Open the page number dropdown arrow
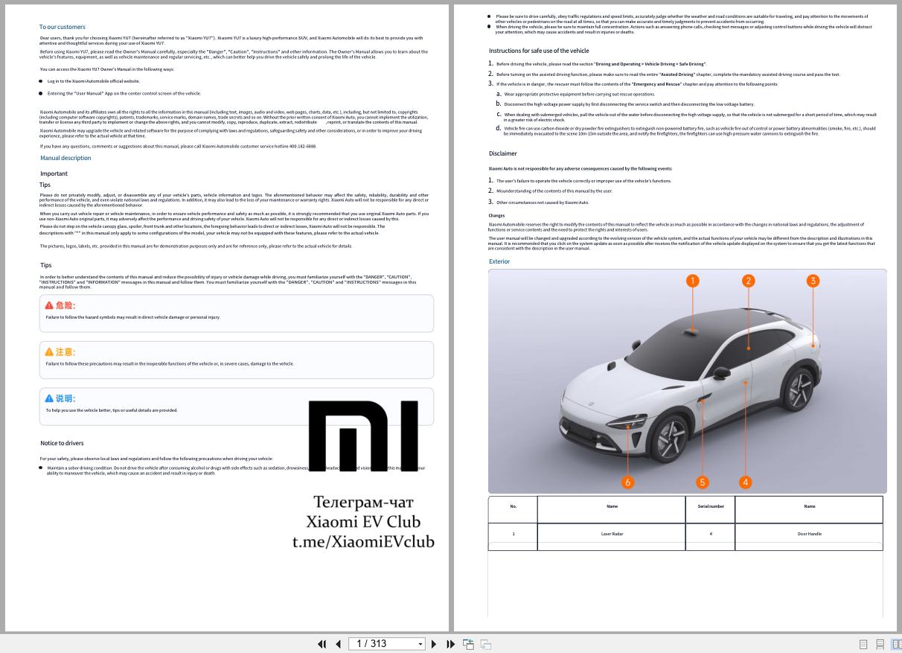This screenshot has height=653, width=902. pos(420,644)
